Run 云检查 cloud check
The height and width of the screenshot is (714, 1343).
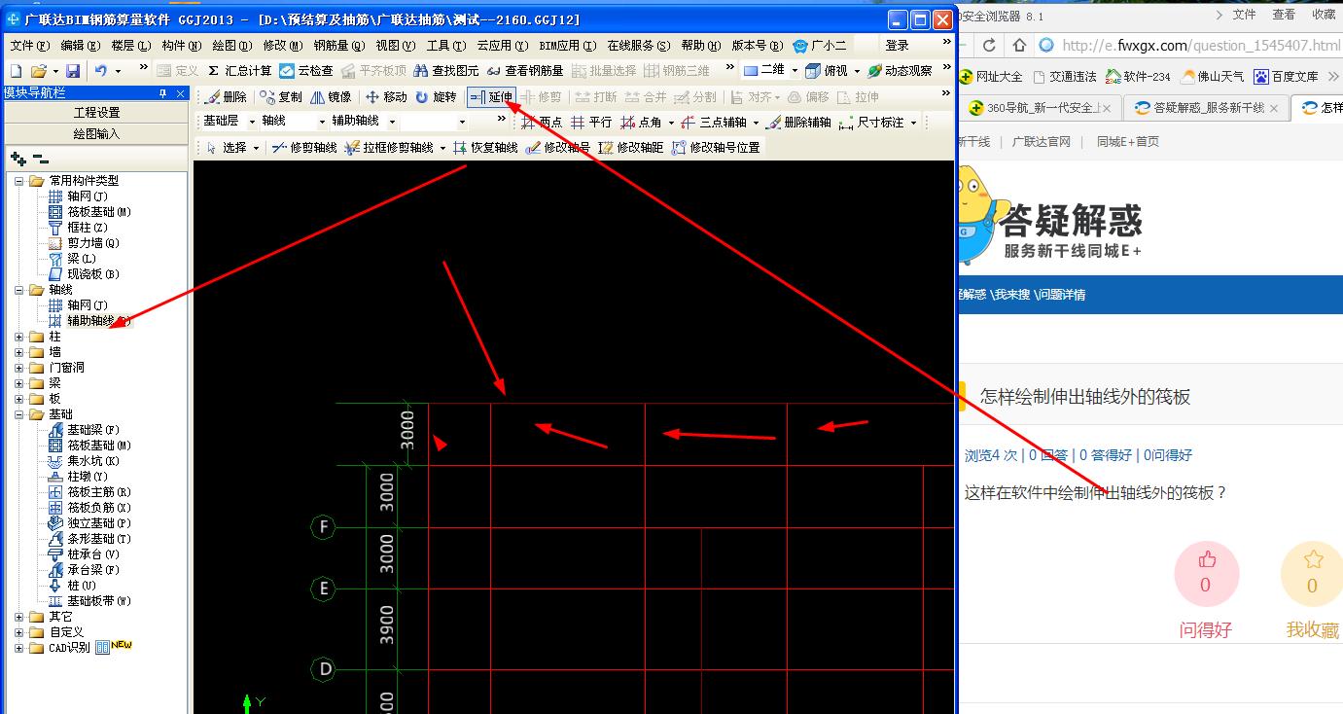(x=306, y=71)
